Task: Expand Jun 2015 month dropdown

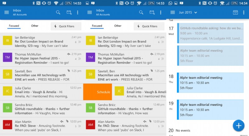Action: pos(188,12)
